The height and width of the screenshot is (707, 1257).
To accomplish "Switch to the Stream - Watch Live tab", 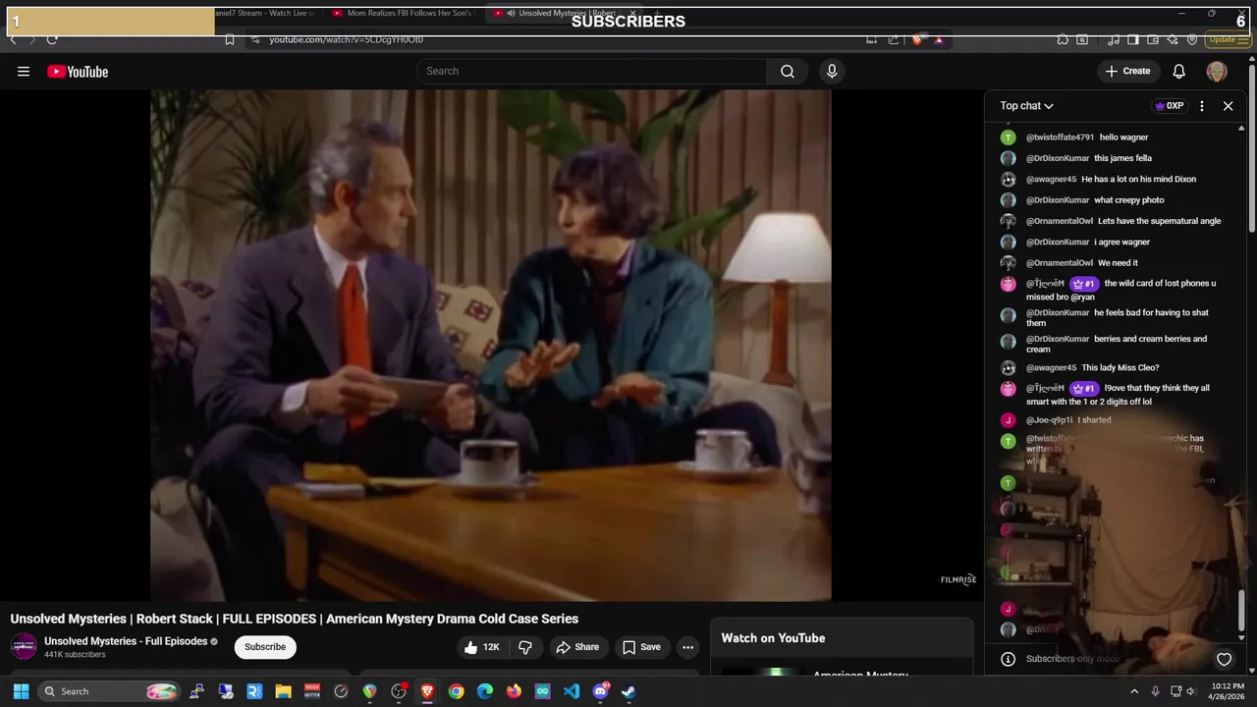I will tap(265, 13).
